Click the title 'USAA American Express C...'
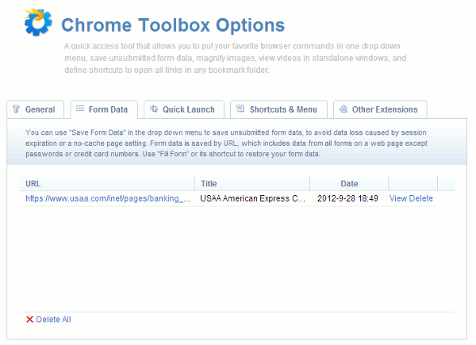 pyautogui.click(x=252, y=198)
